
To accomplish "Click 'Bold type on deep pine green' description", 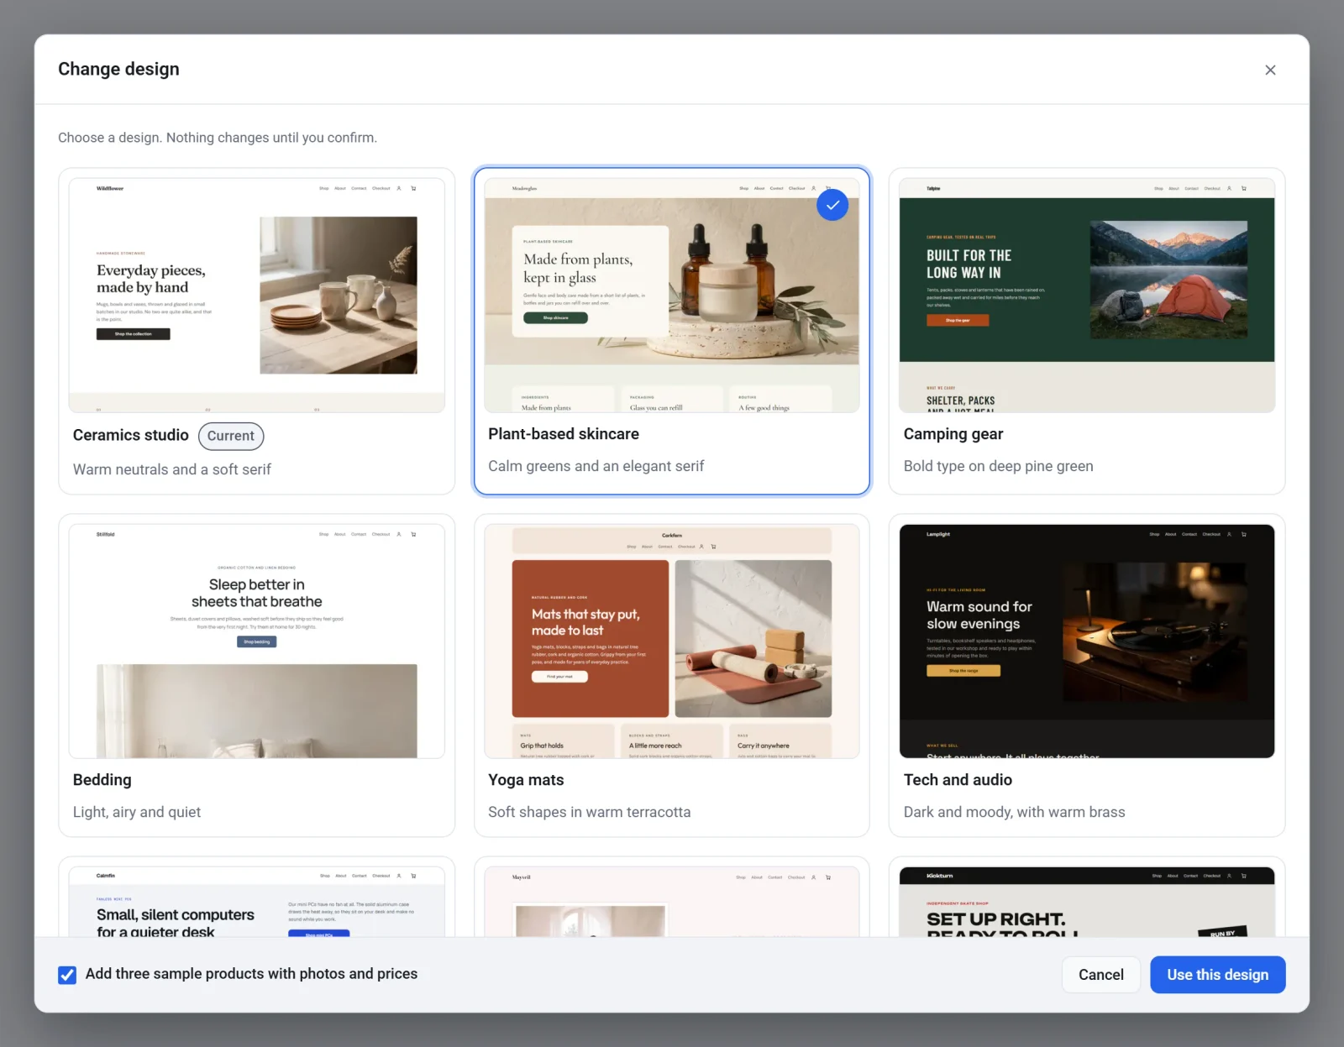I will [999, 466].
